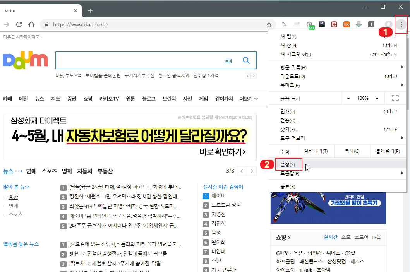Viewport: 410px width, 272px height.
Task: Expand 도구 더보기 submenu
Action: coord(337,138)
